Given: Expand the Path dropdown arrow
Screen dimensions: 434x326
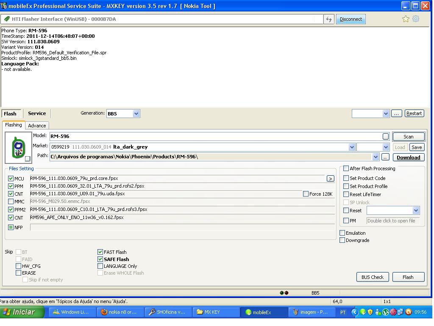Looking at the screenshot, I should coord(376,157).
